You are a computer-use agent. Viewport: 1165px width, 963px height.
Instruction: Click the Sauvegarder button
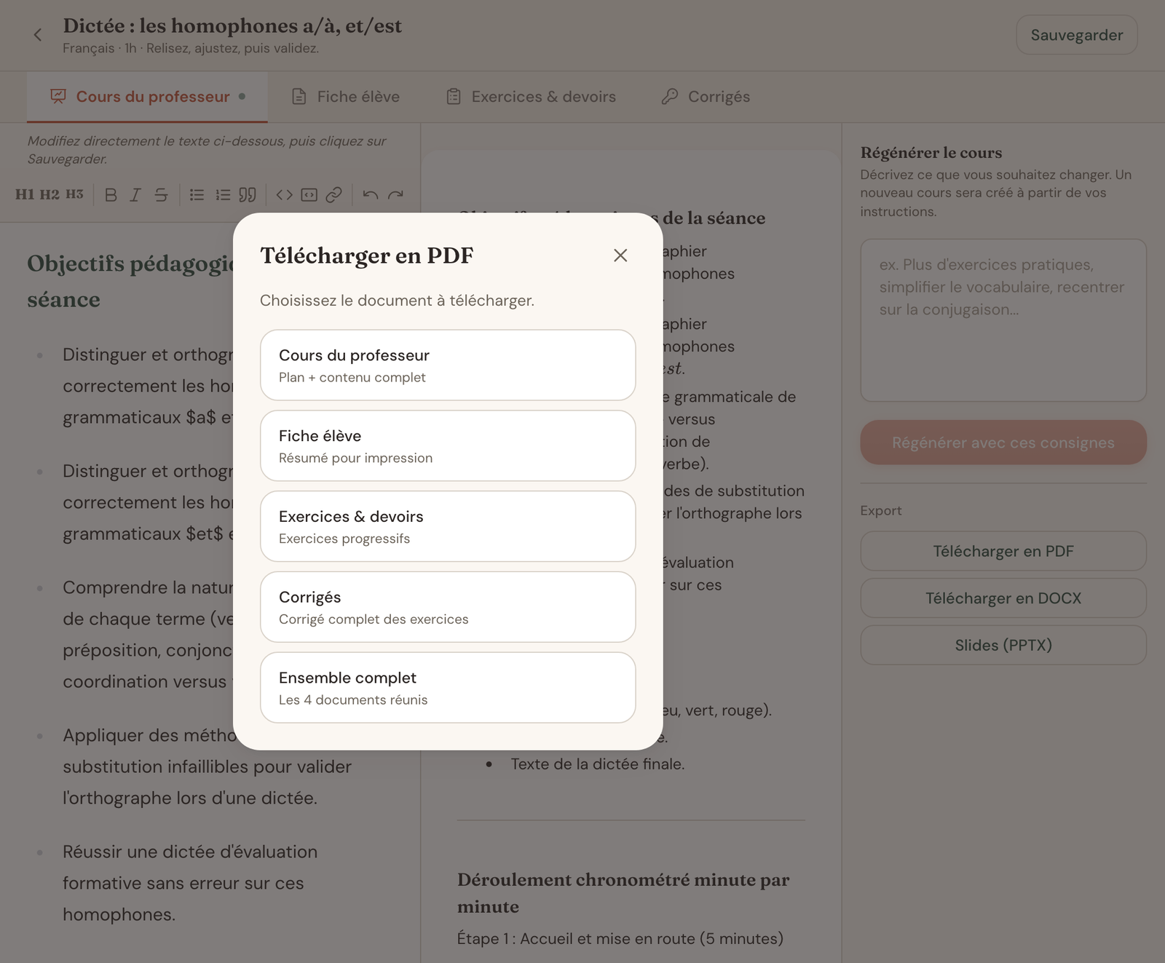[x=1077, y=35]
